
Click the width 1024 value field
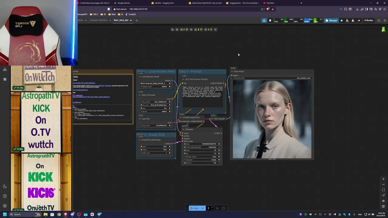(x=156, y=147)
